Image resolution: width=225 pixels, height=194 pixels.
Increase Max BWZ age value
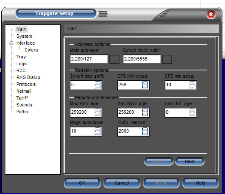(x=145, y=110)
